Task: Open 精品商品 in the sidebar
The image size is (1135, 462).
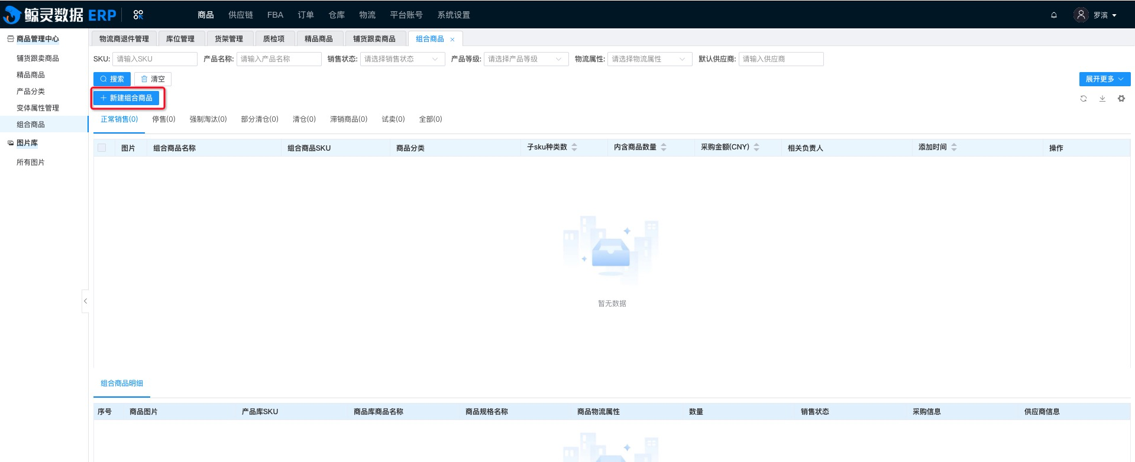Action: coord(31,75)
